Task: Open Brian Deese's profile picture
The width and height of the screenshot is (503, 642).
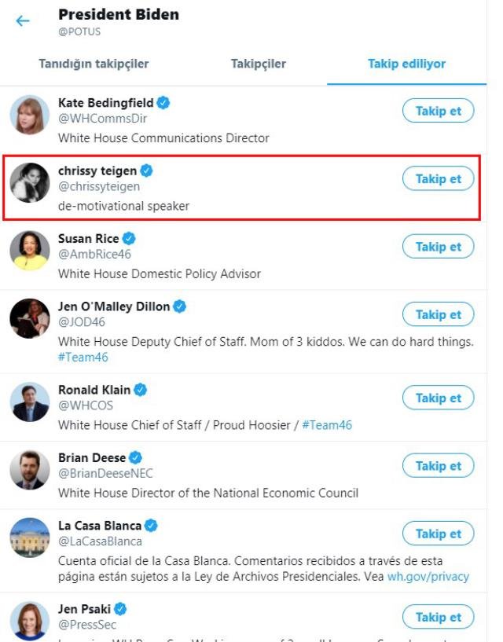Action: (30, 470)
